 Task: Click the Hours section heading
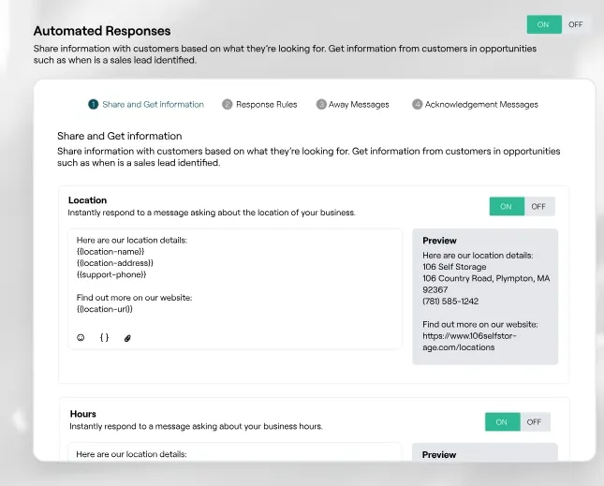pos(82,414)
